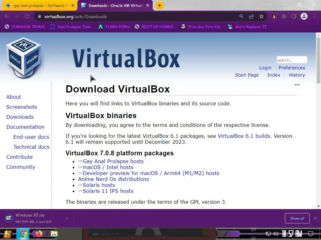Click the address bar URL
Screen dimensions: 321x240
[76, 17]
